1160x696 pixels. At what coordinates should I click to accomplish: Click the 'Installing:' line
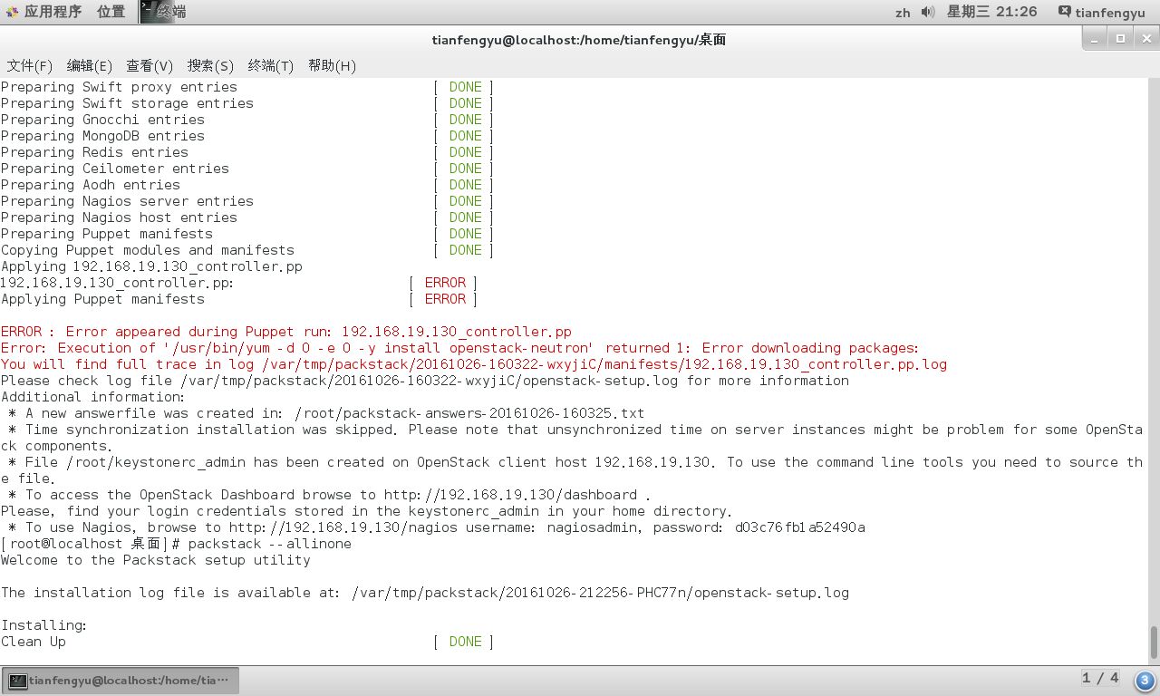44,625
